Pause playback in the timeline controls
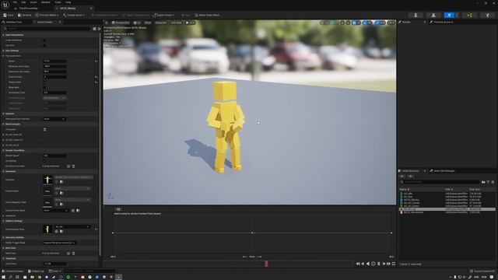 (x=379, y=264)
